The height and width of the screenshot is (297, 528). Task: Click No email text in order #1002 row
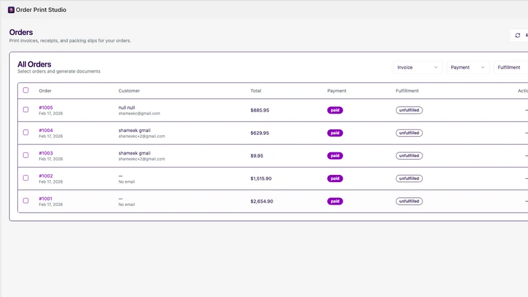click(127, 182)
